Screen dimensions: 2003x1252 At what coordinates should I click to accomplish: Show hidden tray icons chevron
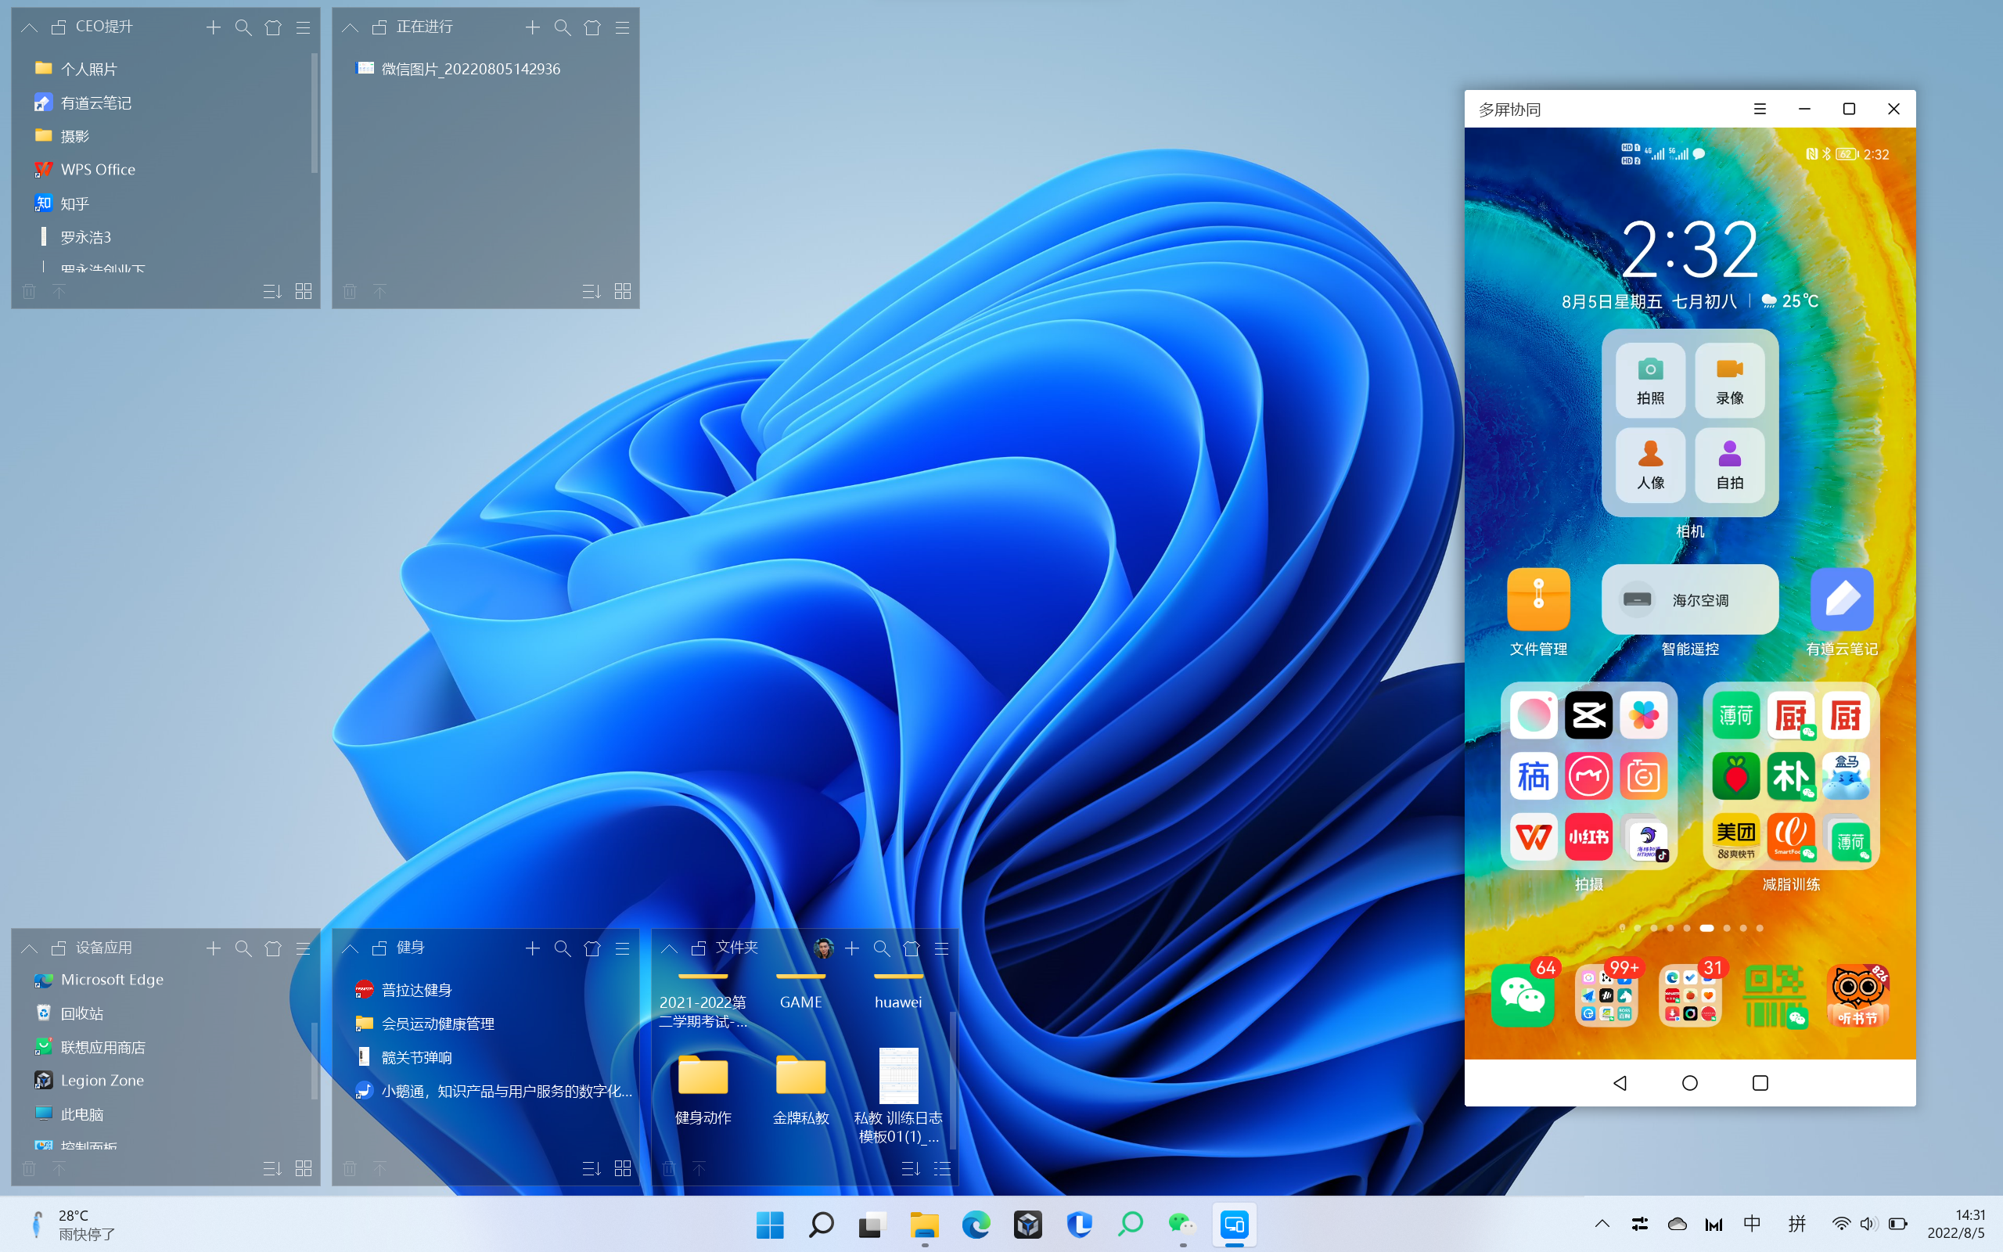click(1602, 1224)
